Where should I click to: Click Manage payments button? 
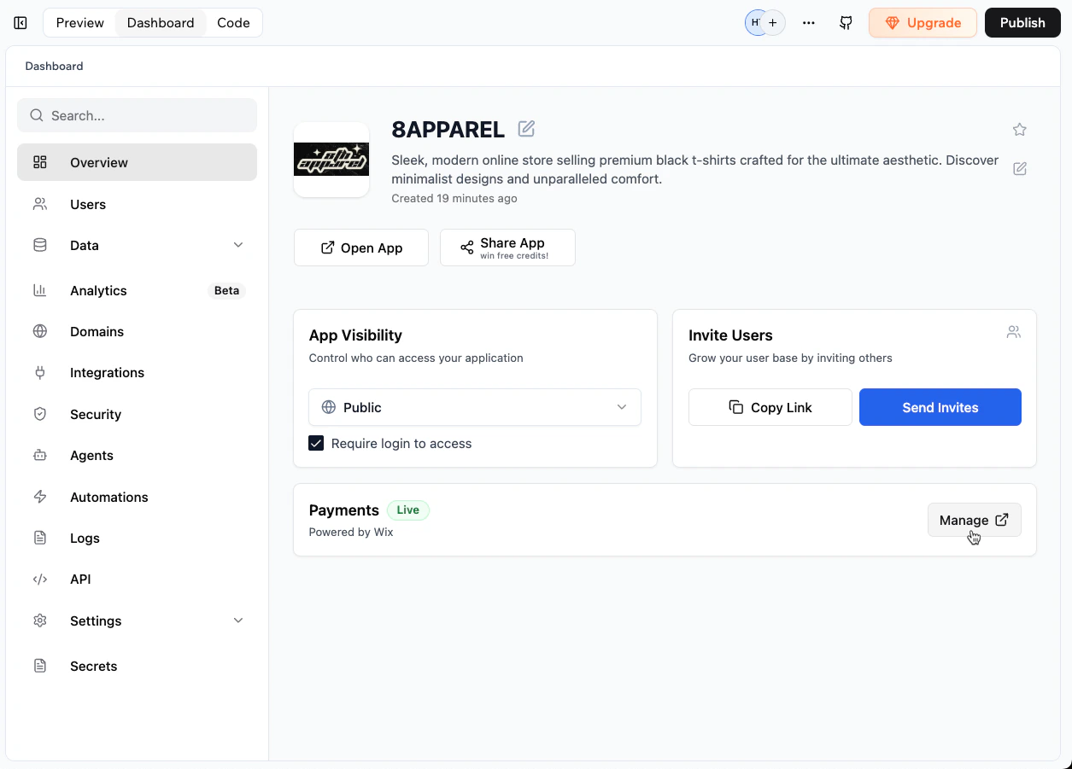[x=975, y=520]
